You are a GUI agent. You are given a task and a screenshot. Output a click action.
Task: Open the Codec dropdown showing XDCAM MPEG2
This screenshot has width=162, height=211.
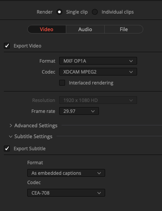point(98,72)
